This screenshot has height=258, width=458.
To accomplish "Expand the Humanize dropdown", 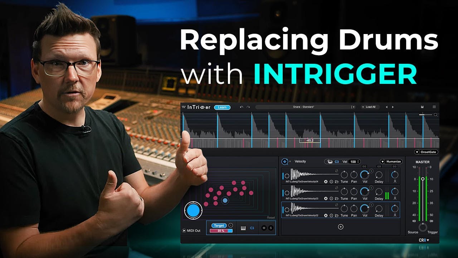I will (391, 162).
